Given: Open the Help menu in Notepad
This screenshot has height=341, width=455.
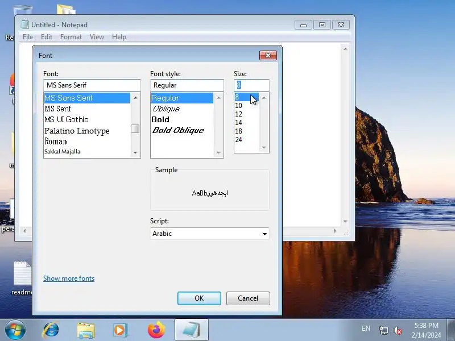Looking at the screenshot, I should coord(119,37).
